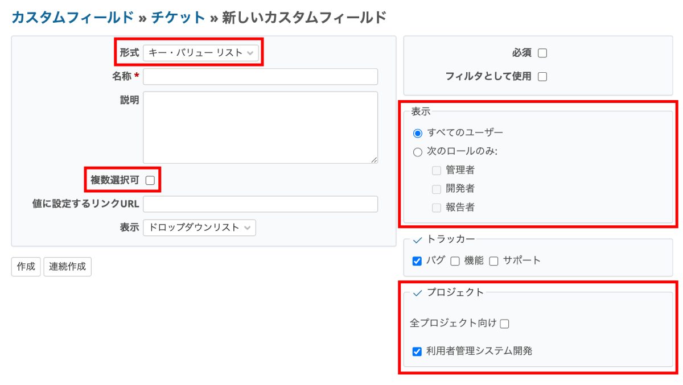
Task: Toggle the 複数選択可 checkbox
Action: pyautogui.click(x=150, y=180)
